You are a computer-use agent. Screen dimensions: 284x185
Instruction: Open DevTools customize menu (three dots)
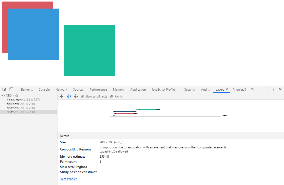click(x=273, y=89)
